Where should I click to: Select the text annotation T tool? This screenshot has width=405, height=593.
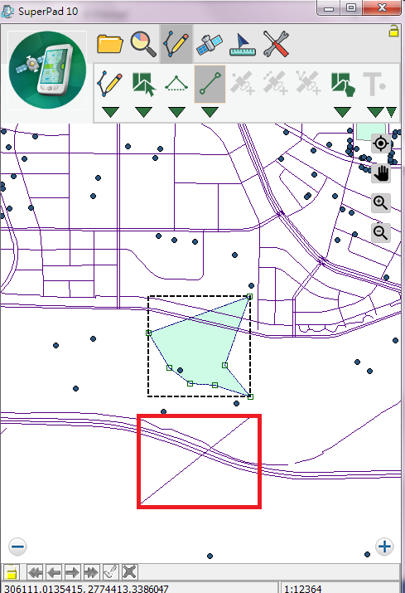374,84
